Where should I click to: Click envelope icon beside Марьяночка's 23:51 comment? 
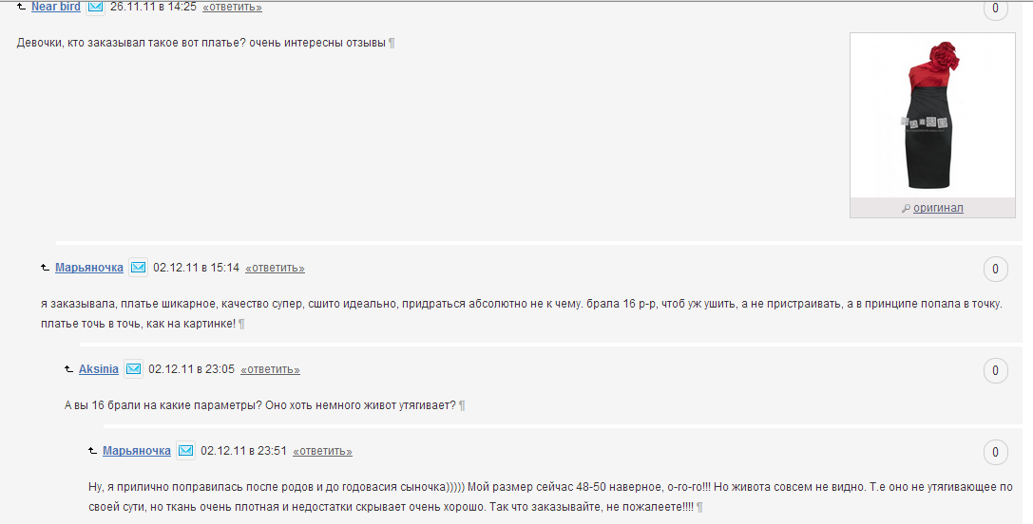(x=185, y=451)
